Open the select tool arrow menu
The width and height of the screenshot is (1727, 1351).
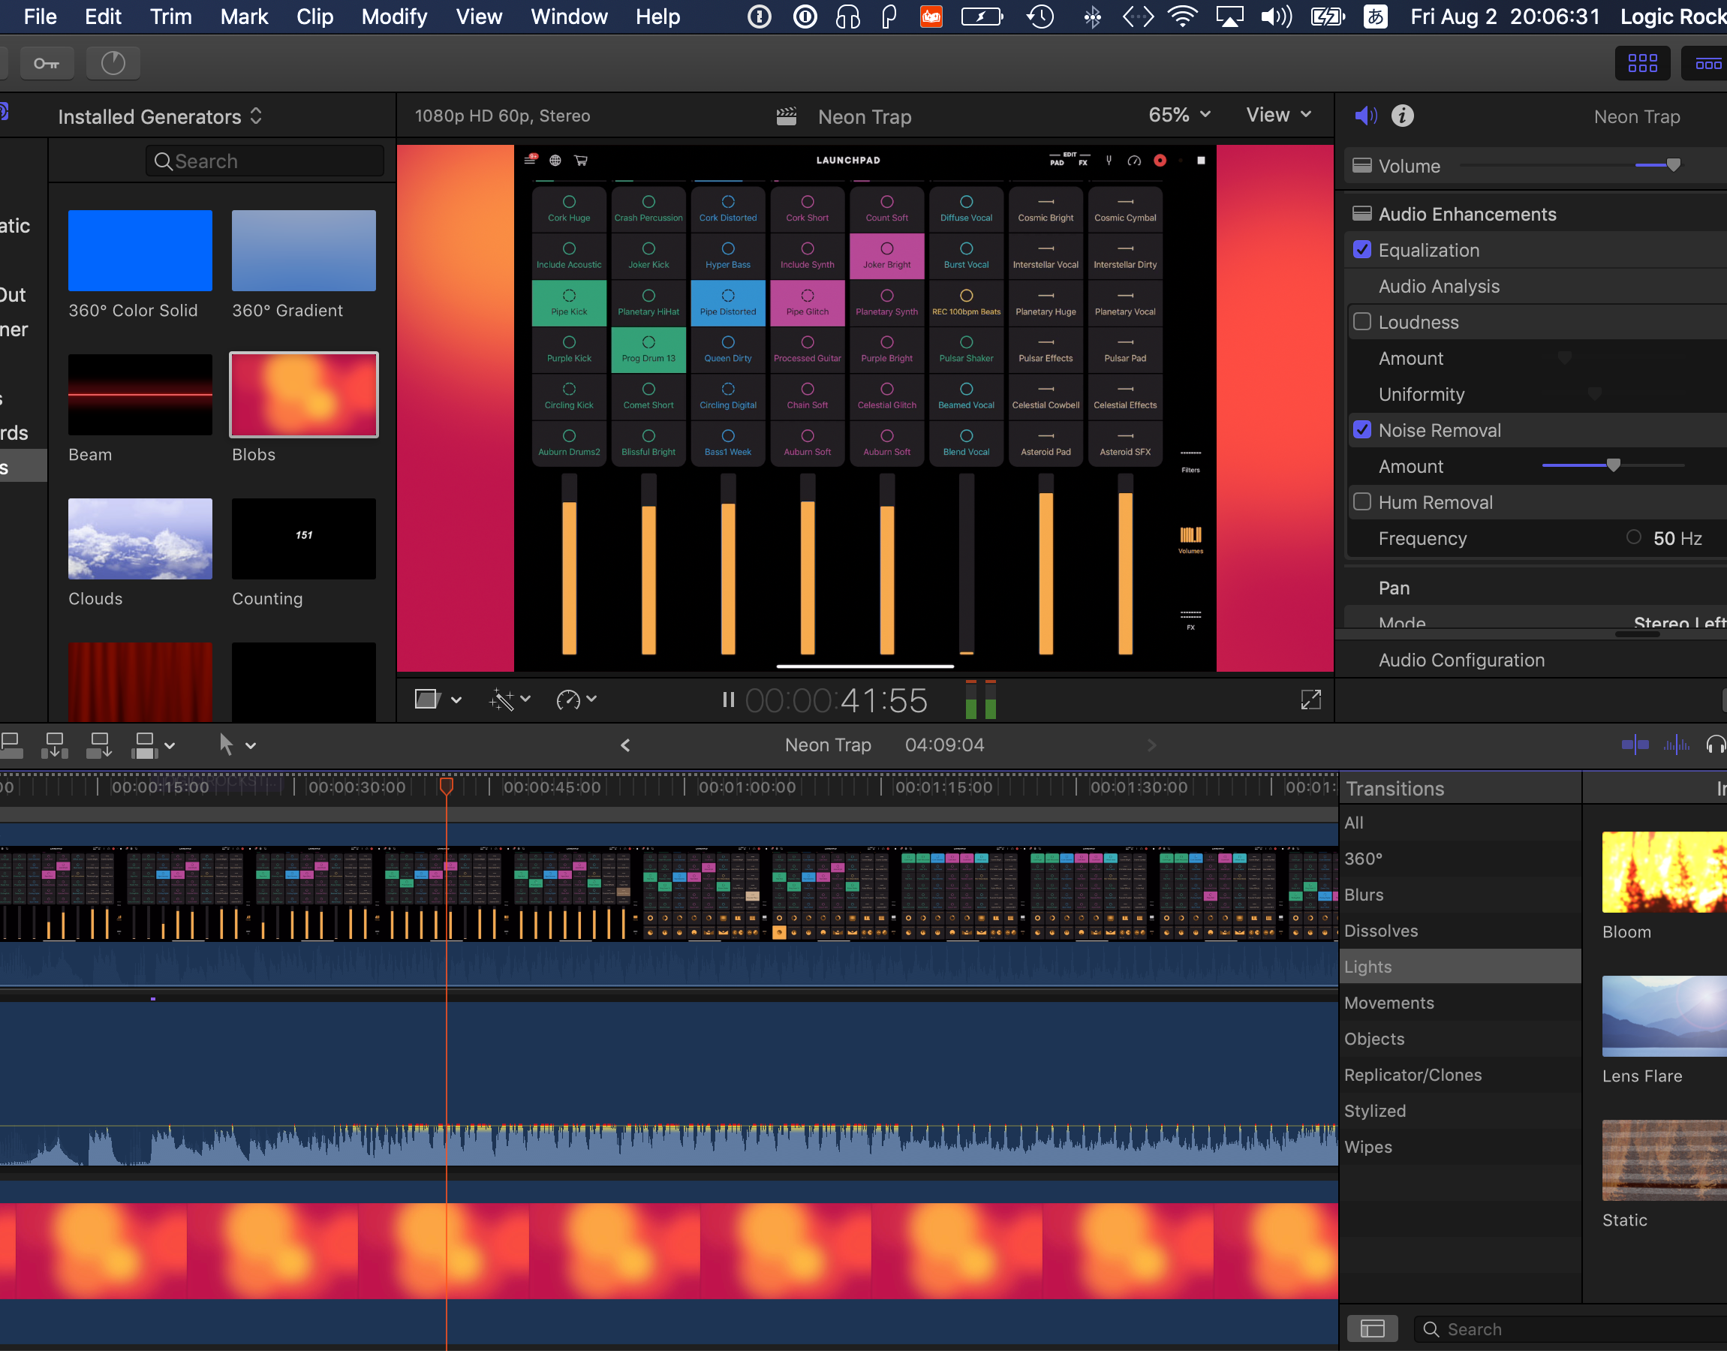[238, 745]
